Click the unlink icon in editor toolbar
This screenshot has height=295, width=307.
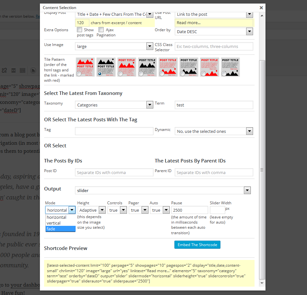click(x=4, y=70)
